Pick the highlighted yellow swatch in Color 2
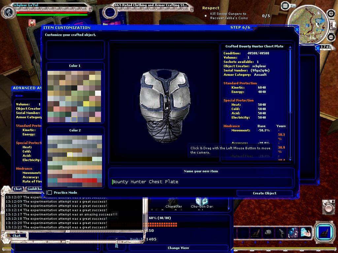The image size is (338, 253). pyautogui.click(x=70, y=154)
